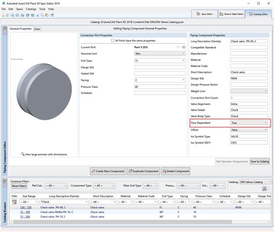
Task: Click the layout icon ending the toolbar
Action: tap(53, 15)
